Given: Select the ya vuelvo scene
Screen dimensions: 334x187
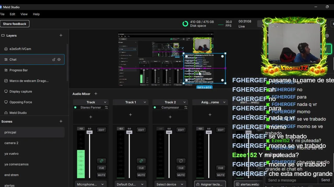Looking at the screenshot, I should pos(32,153).
